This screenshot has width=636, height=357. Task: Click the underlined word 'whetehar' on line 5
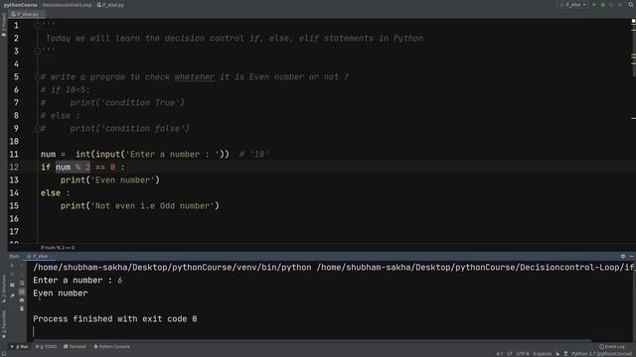[x=195, y=77]
